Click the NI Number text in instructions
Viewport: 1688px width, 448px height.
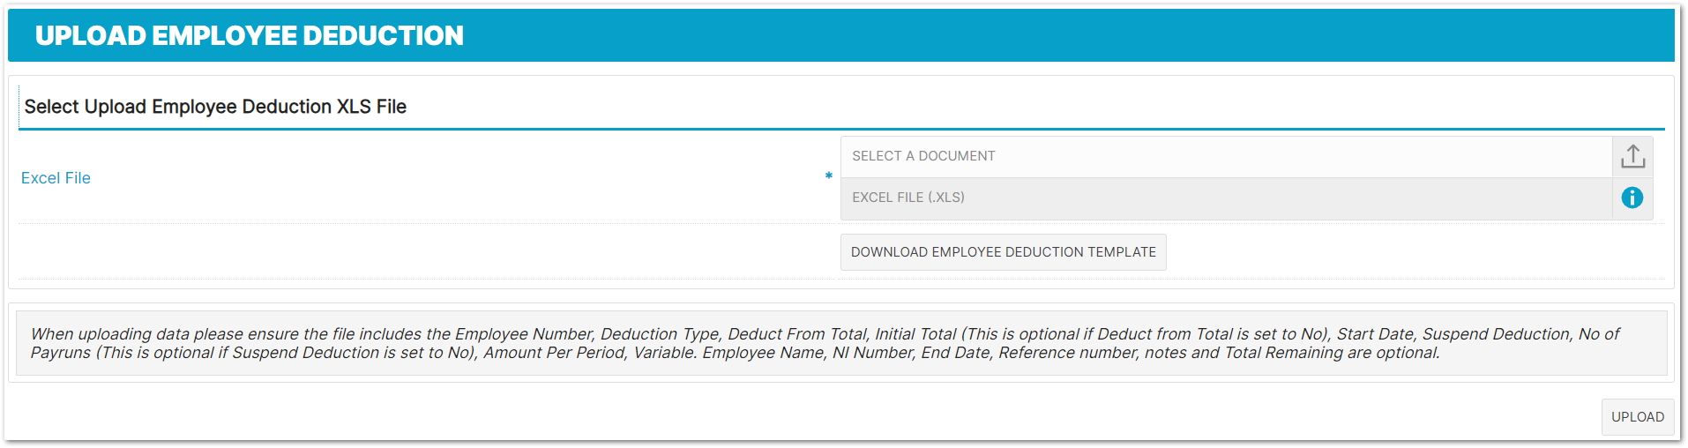click(x=872, y=353)
